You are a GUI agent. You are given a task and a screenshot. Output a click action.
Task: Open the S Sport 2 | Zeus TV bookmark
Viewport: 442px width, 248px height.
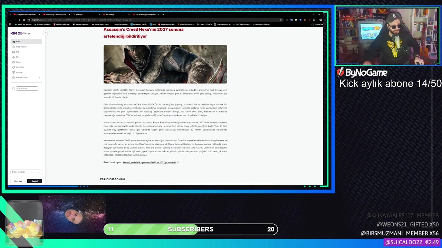[204, 24]
